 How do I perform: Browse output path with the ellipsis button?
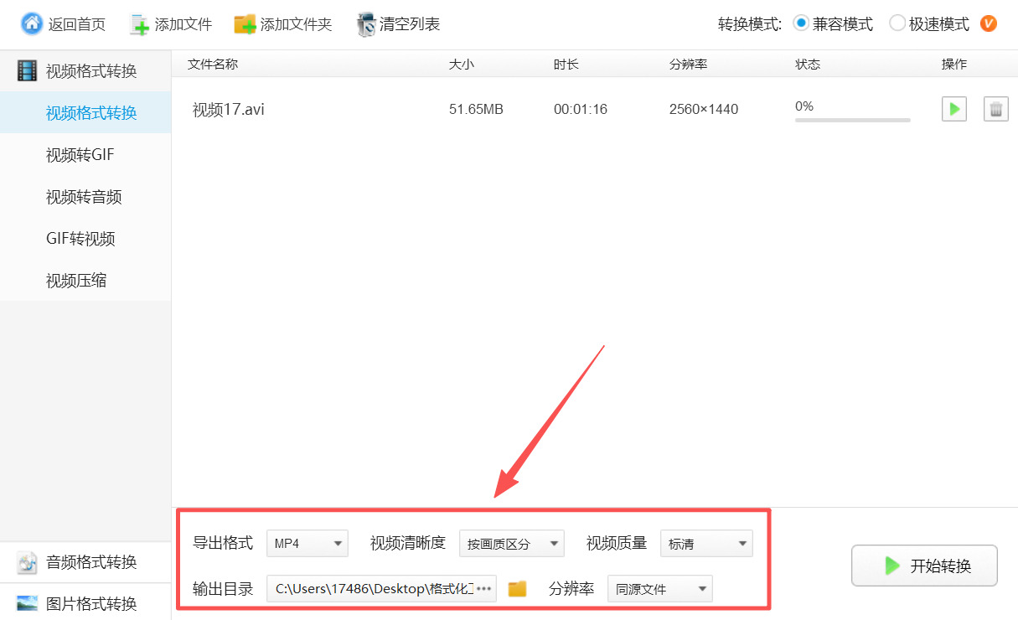coord(484,588)
